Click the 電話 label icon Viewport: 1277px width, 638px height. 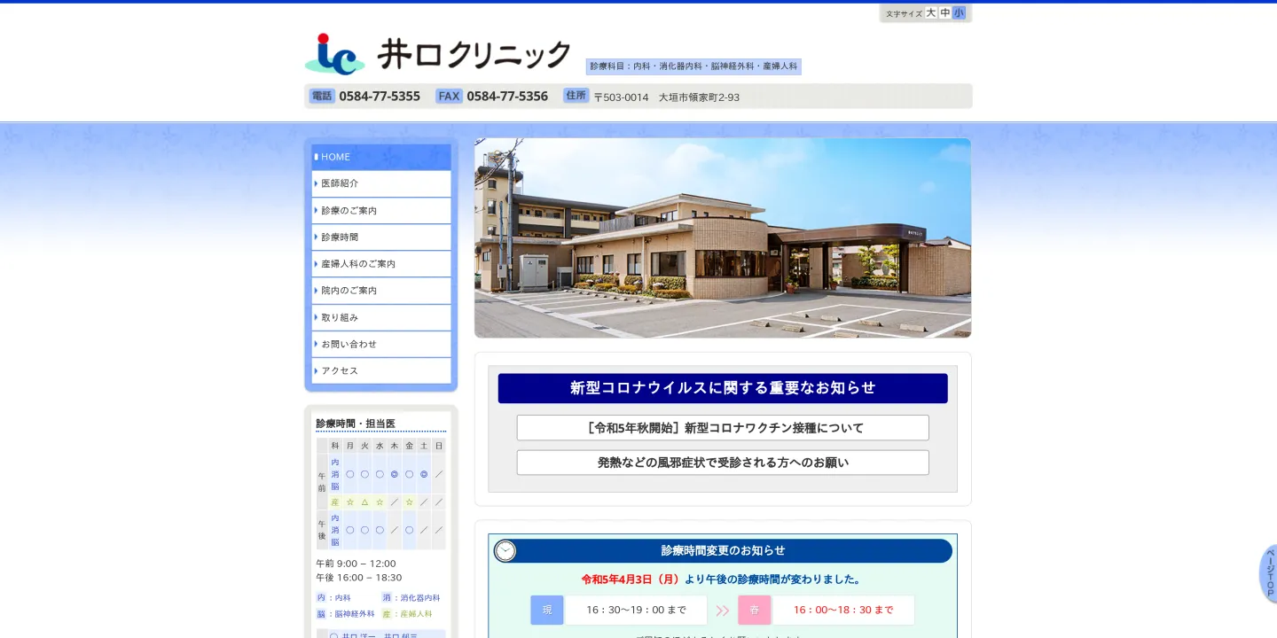pos(322,96)
